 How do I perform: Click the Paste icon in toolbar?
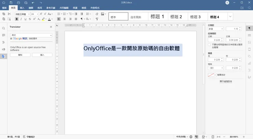click(x=4, y=19)
